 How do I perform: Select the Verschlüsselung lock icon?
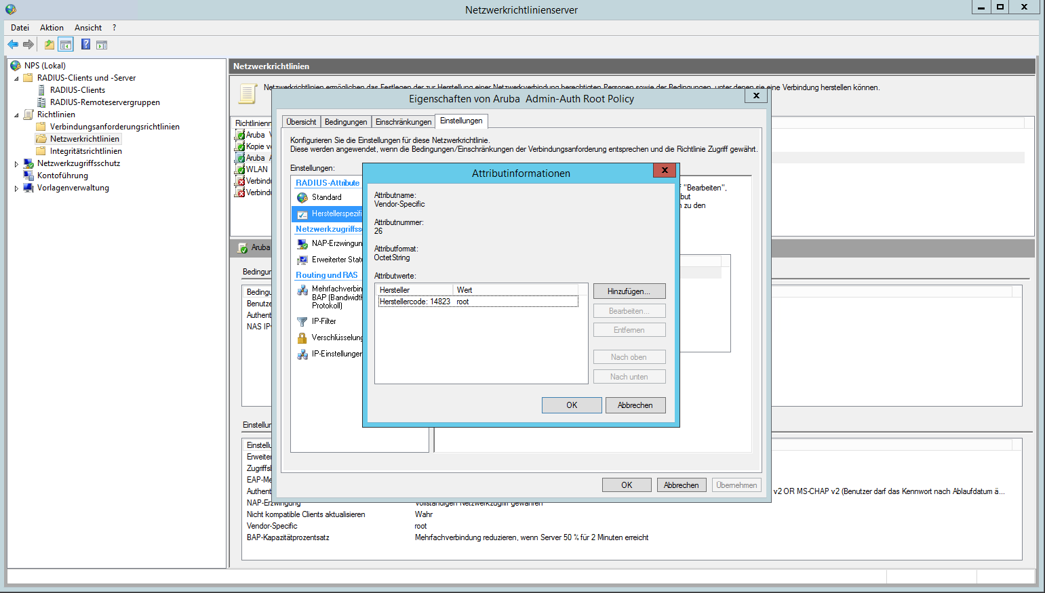coord(302,338)
